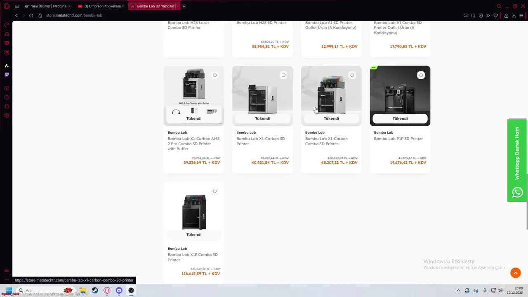Jump to top with orange arrow button
The width and height of the screenshot is (528, 297).
(515, 273)
